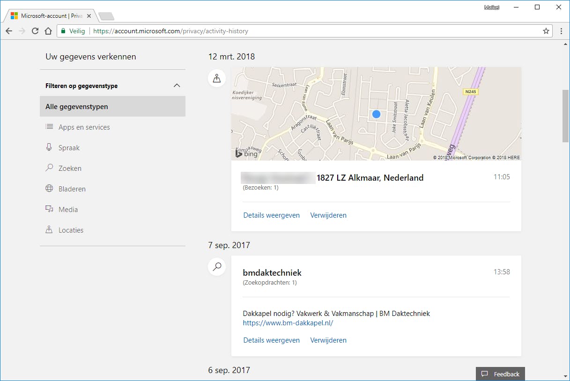Click the Zoeken magnifier icon in sidebar

coord(49,168)
